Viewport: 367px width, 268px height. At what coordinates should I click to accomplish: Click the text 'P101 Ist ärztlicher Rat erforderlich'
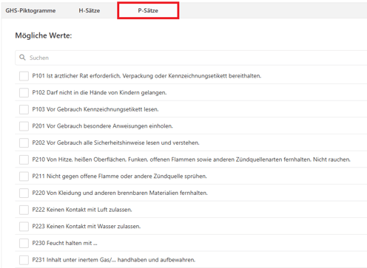pos(76,76)
